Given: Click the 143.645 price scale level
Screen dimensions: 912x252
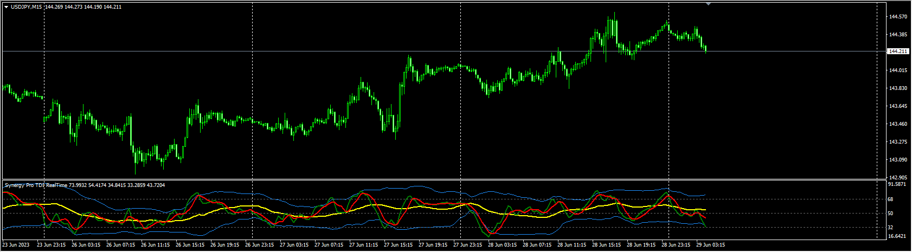Looking at the screenshot, I should pos(898,106).
